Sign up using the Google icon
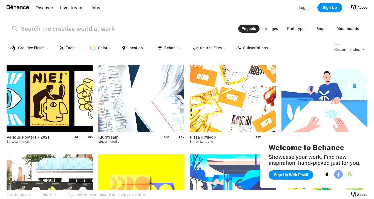 pyautogui.click(x=350, y=174)
